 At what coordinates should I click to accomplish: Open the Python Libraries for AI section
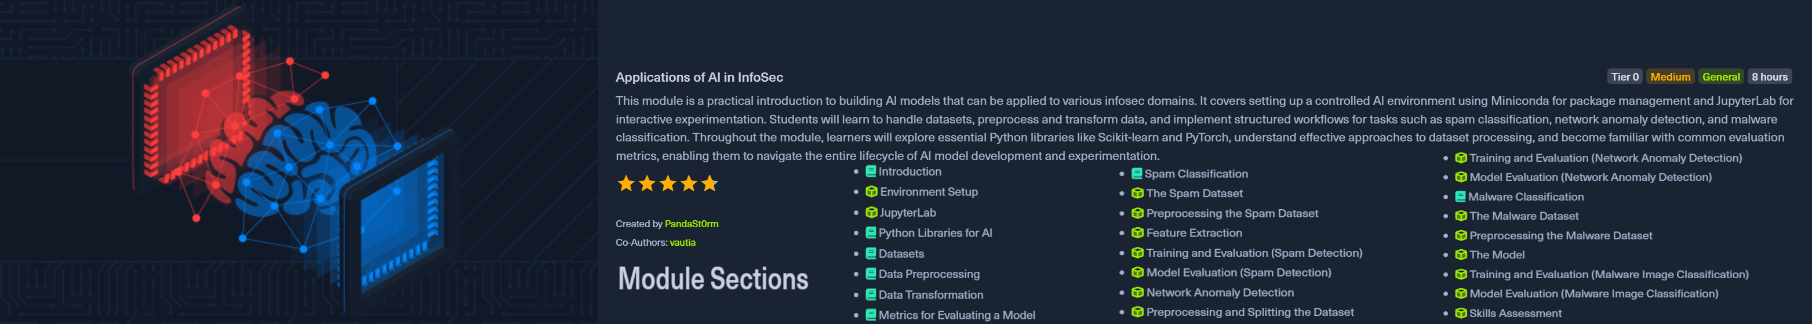tap(935, 234)
